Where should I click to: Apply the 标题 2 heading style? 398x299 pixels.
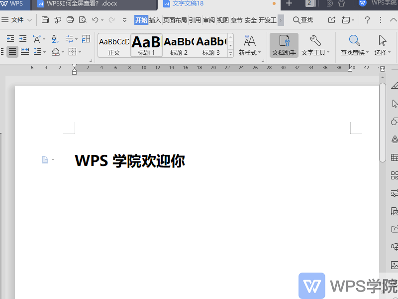point(178,45)
